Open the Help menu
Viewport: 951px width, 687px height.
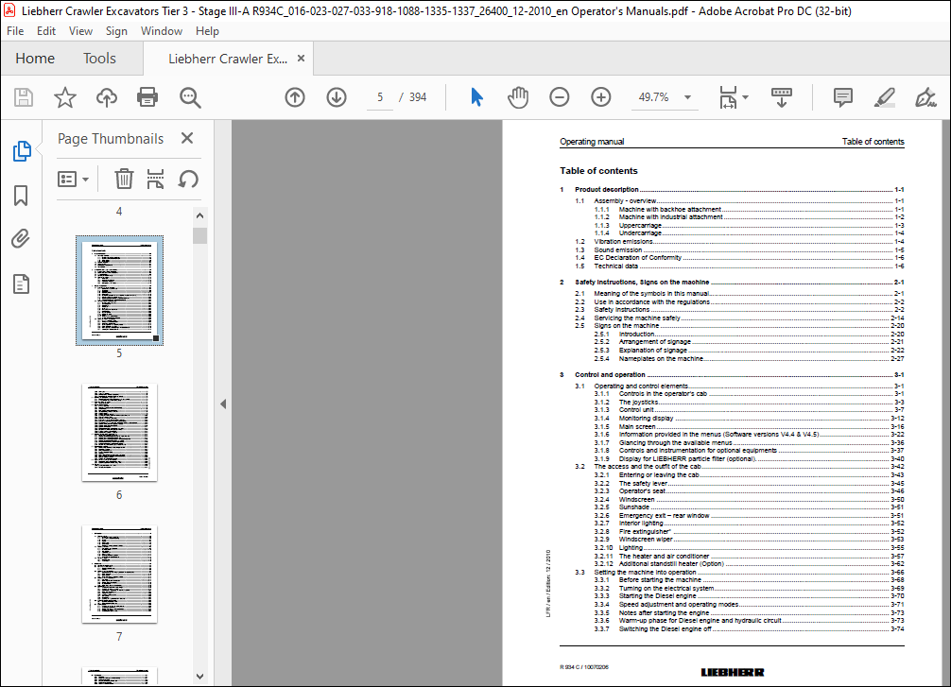pyautogui.click(x=207, y=31)
